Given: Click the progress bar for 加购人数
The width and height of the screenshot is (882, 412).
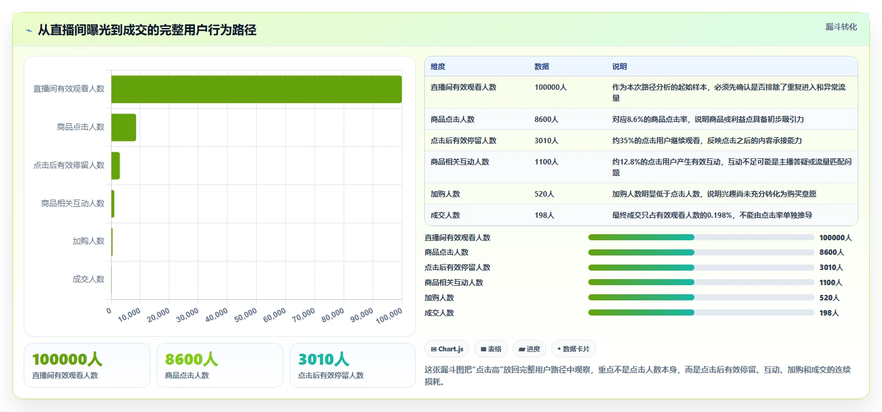Looking at the screenshot, I should tap(701, 298).
